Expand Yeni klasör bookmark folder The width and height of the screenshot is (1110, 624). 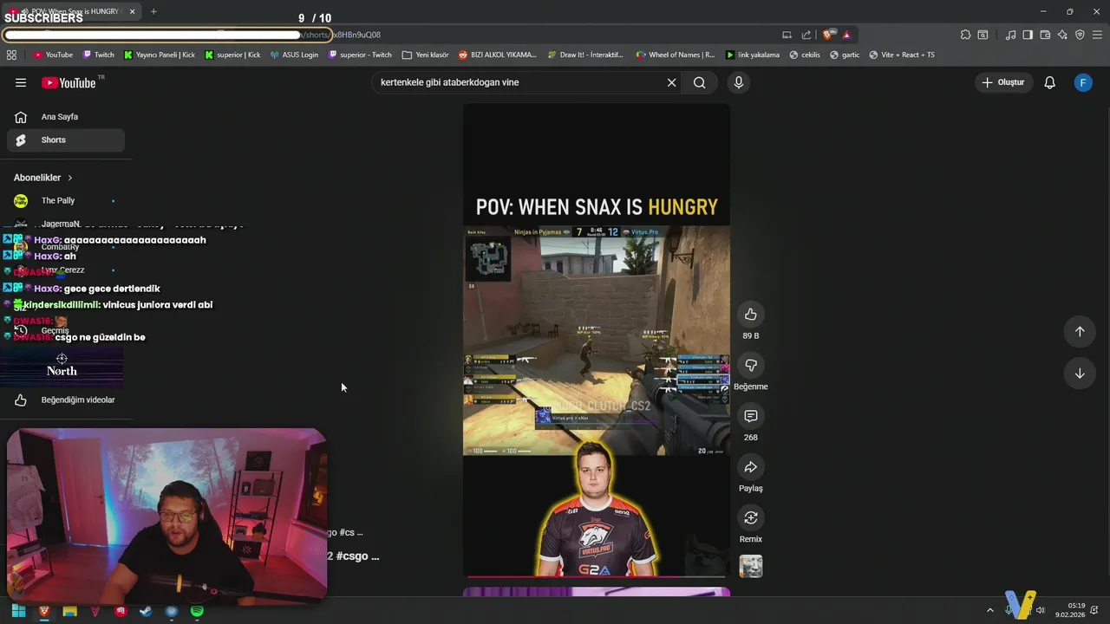click(425, 55)
